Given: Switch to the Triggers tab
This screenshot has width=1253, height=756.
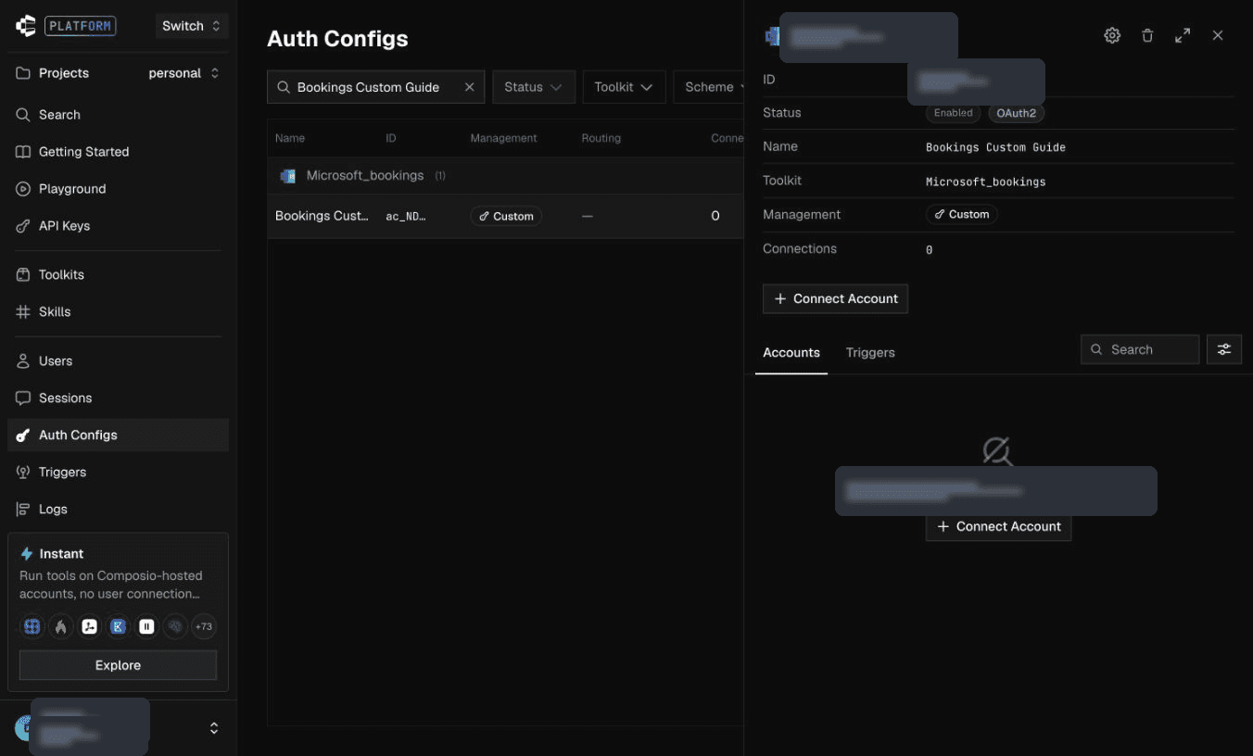Looking at the screenshot, I should point(870,353).
